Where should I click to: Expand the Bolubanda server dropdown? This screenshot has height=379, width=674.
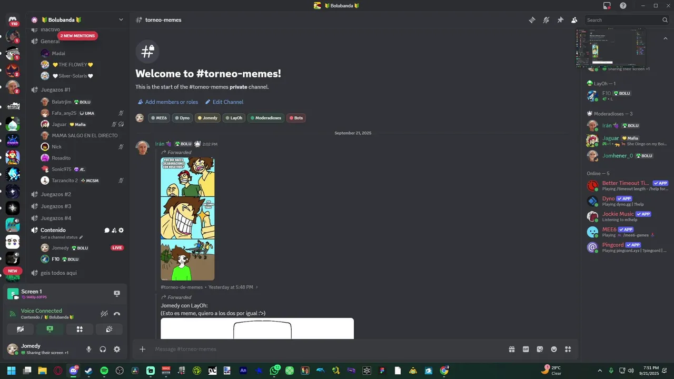tap(121, 20)
